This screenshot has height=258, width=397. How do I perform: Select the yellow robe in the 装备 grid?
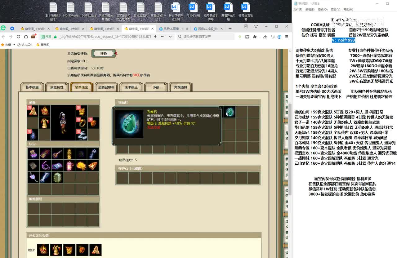pos(45,123)
